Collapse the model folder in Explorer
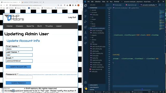 (93, 26)
